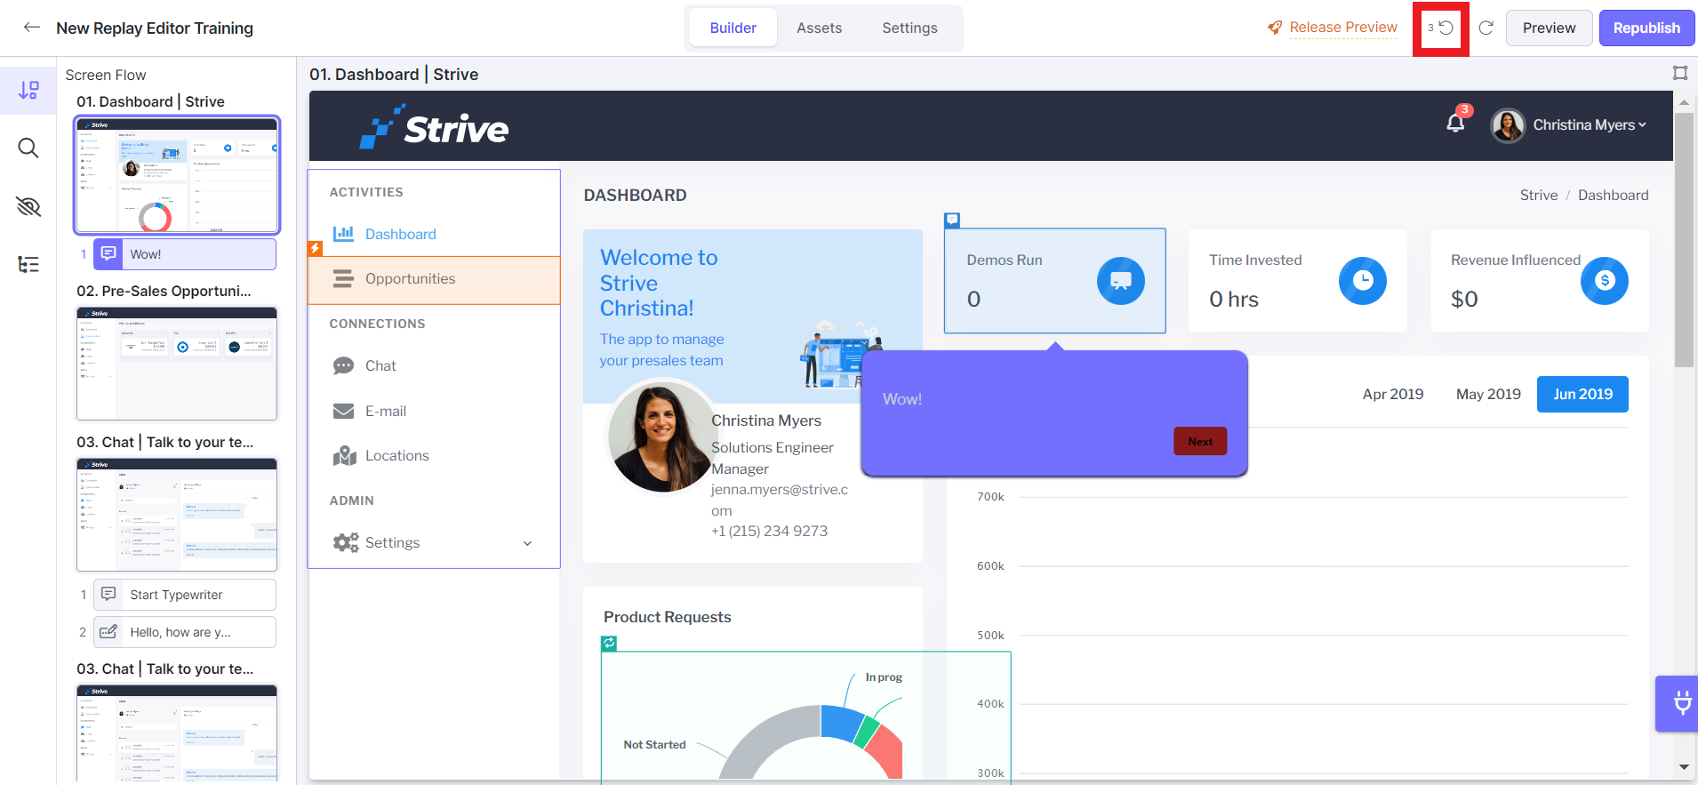Click the Strive breadcrumb link
The height and width of the screenshot is (785, 1698).
(x=1538, y=196)
